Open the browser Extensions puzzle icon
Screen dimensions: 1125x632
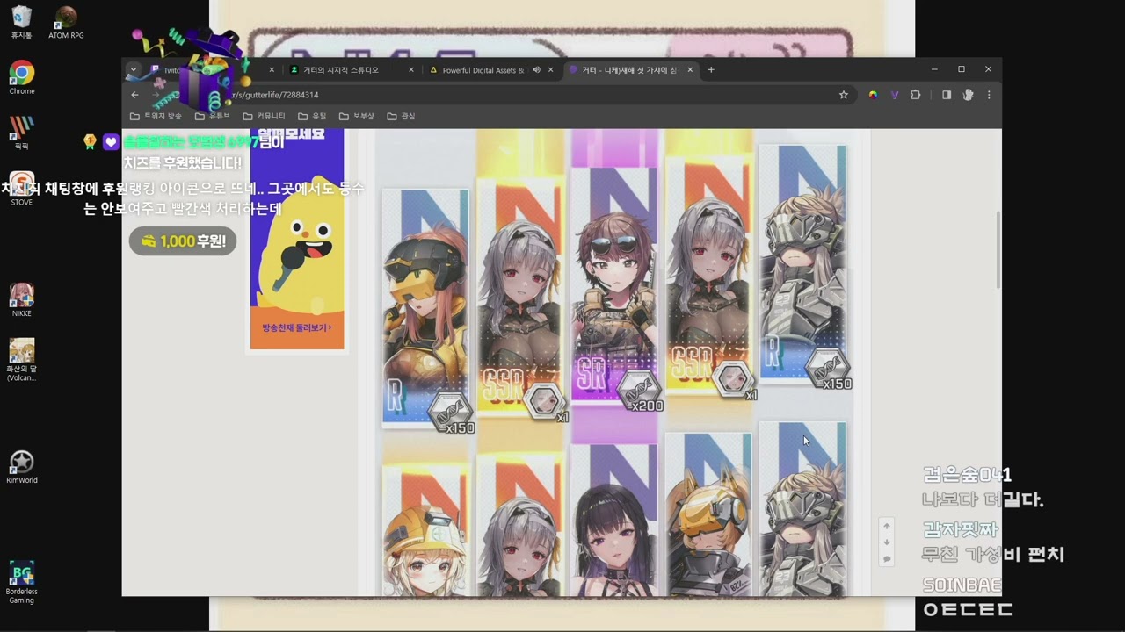point(915,95)
